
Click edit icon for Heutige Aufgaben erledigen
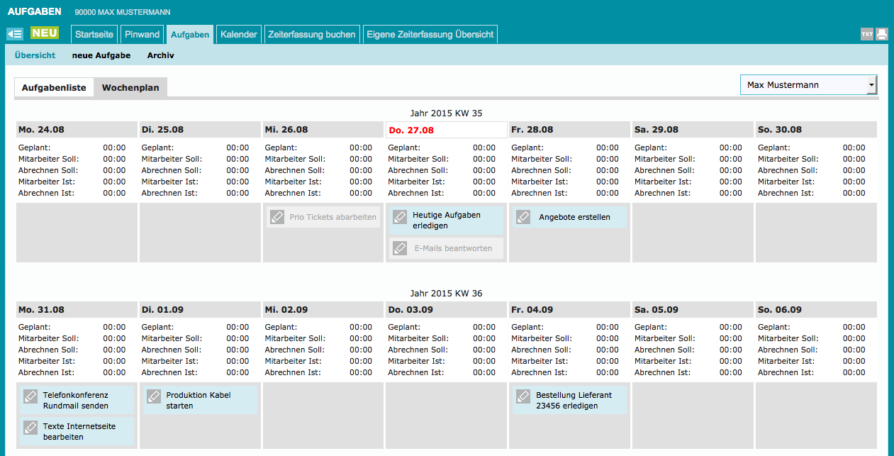click(401, 217)
